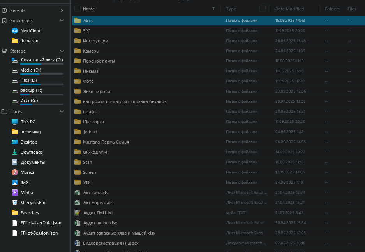Collapse the Places section chevron
The image size is (365, 252).
pos(62,112)
